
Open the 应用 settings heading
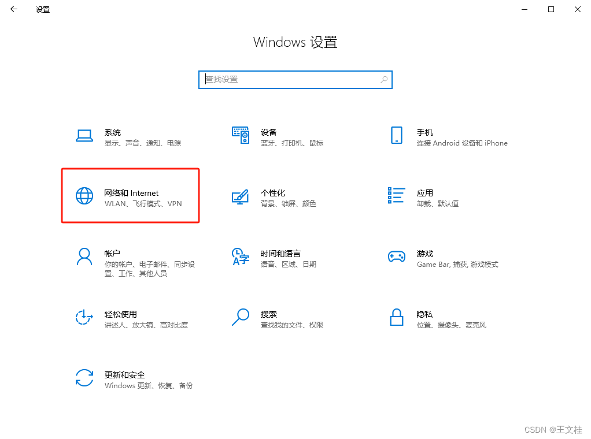coord(425,193)
